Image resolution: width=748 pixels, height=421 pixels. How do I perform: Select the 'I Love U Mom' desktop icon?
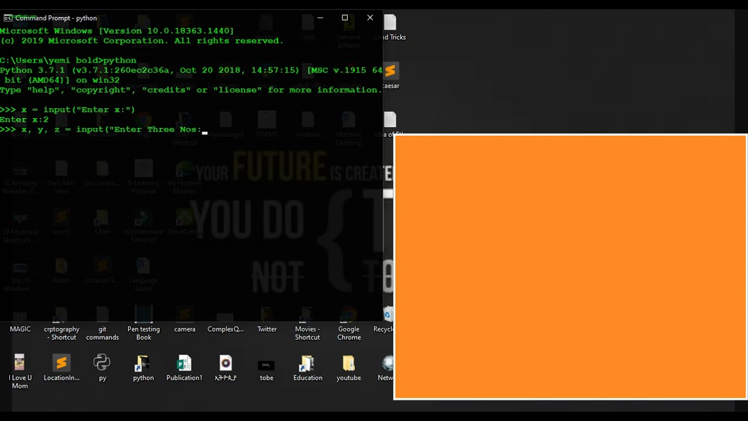click(x=20, y=363)
